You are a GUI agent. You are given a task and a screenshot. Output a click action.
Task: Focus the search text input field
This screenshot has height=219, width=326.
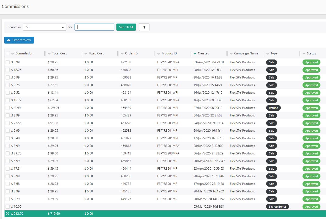click(94, 27)
